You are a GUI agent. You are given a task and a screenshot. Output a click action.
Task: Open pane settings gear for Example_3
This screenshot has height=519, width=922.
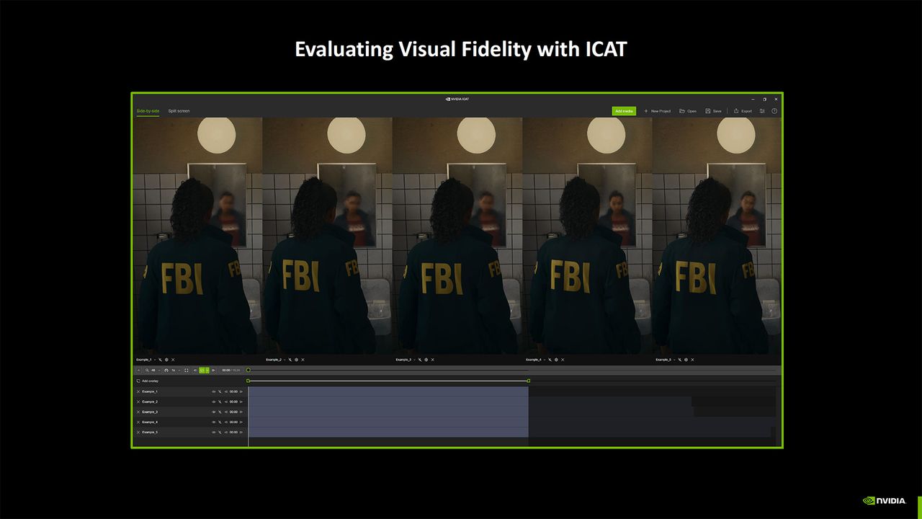coord(426,359)
